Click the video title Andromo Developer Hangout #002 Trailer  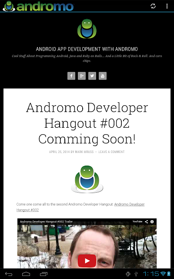coord(47,222)
